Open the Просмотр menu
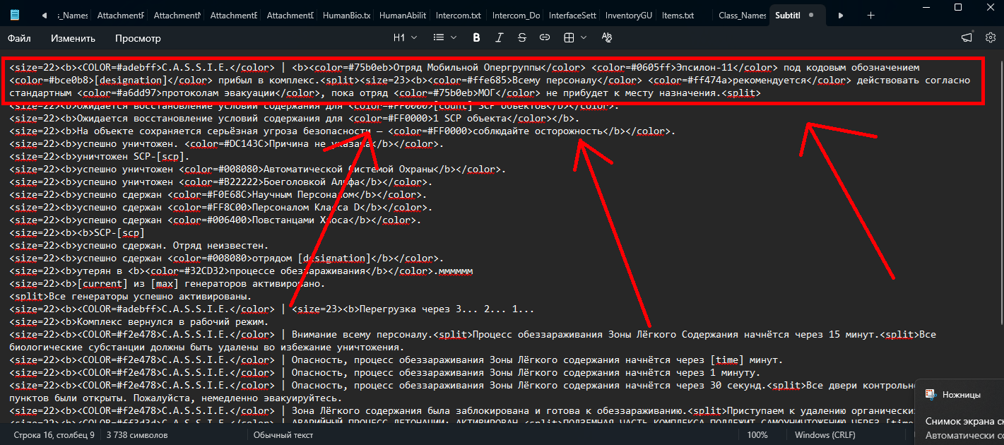Screen dimensions: 1004x445 (138, 38)
